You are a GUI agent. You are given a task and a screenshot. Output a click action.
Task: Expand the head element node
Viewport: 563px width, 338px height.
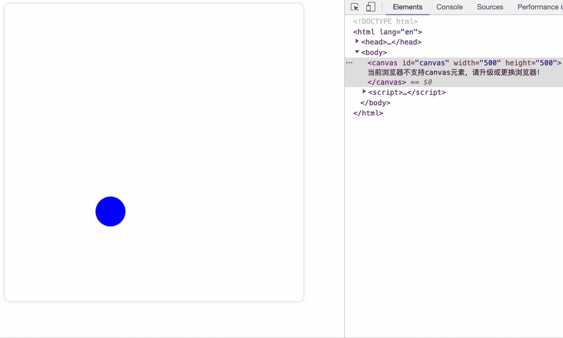[358, 42]
